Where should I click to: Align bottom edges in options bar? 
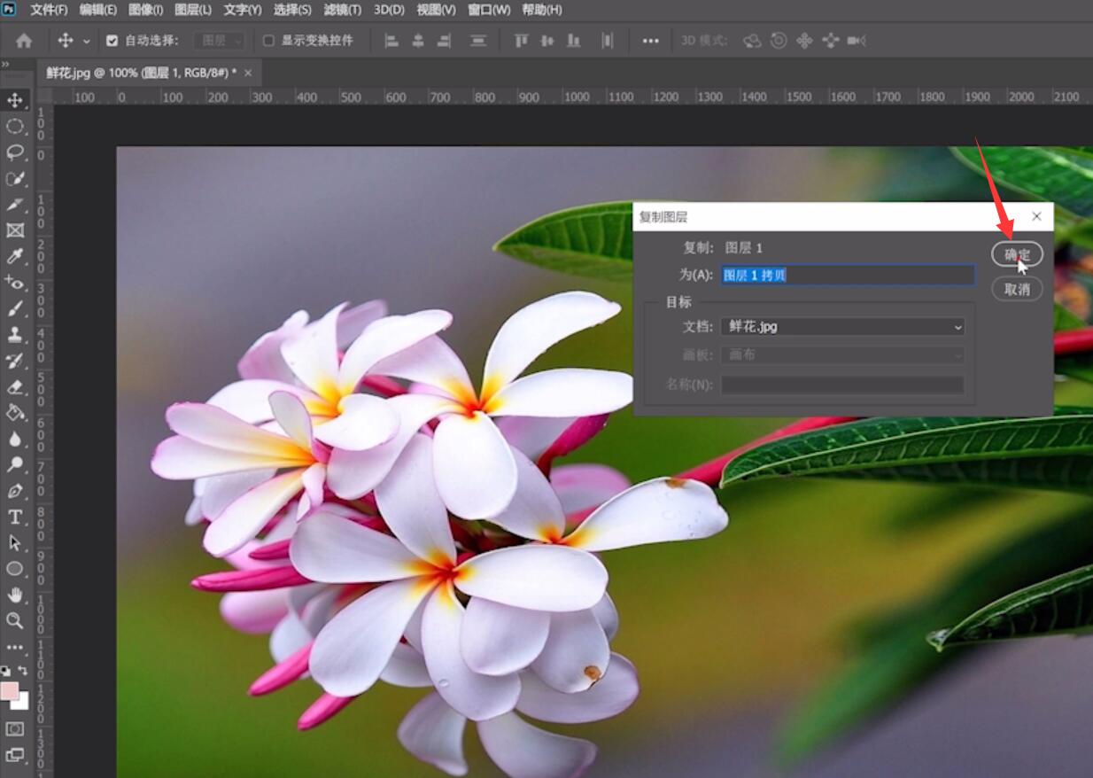point(573,41)
